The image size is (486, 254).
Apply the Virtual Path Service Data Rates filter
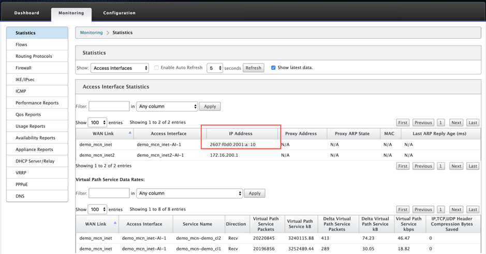click(255, 193)
